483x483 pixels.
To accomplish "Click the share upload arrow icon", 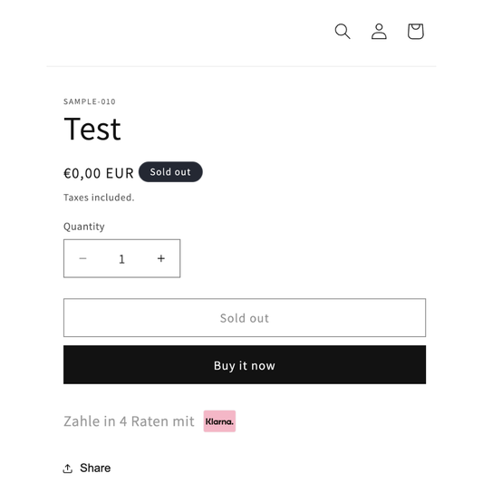I will click(68, 469).
